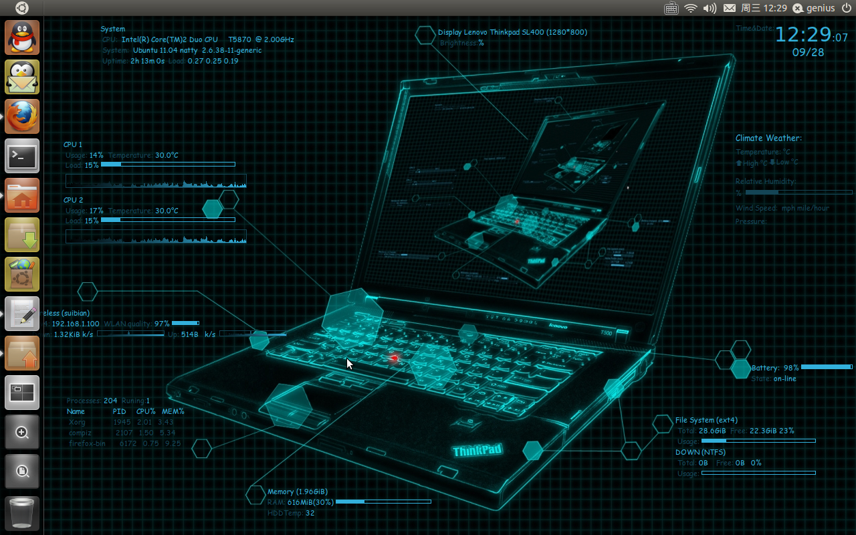Click the date text 09/28
The width and height of the screenshot is (856, 535).
click(809, 52)
